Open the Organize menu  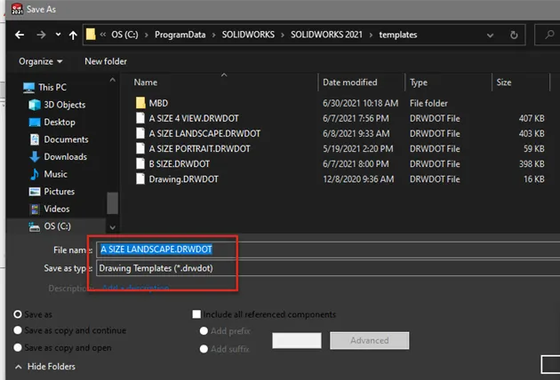pyautogui.click(x=40, y=61)
